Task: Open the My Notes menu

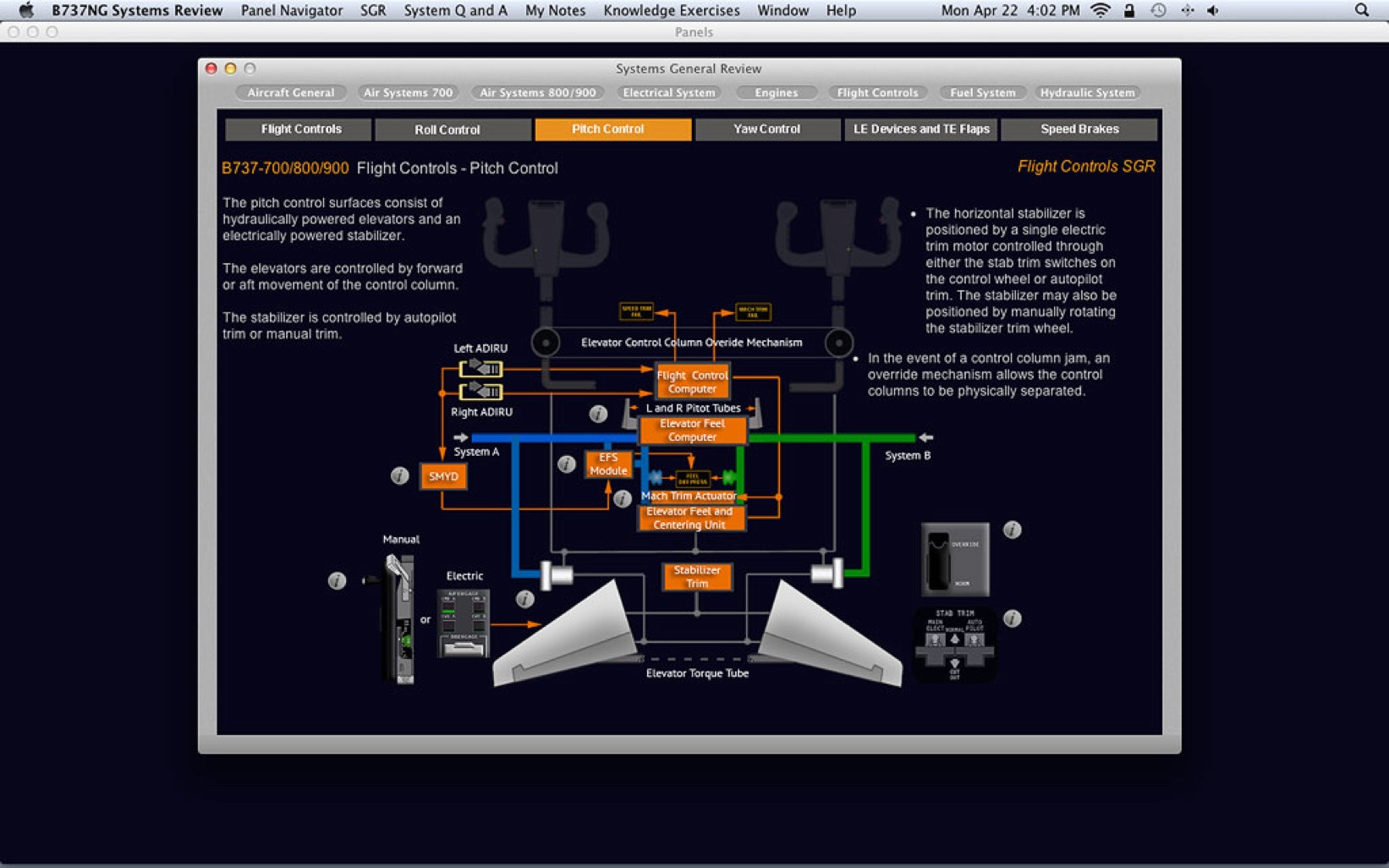Action: [x=555, y=10]
